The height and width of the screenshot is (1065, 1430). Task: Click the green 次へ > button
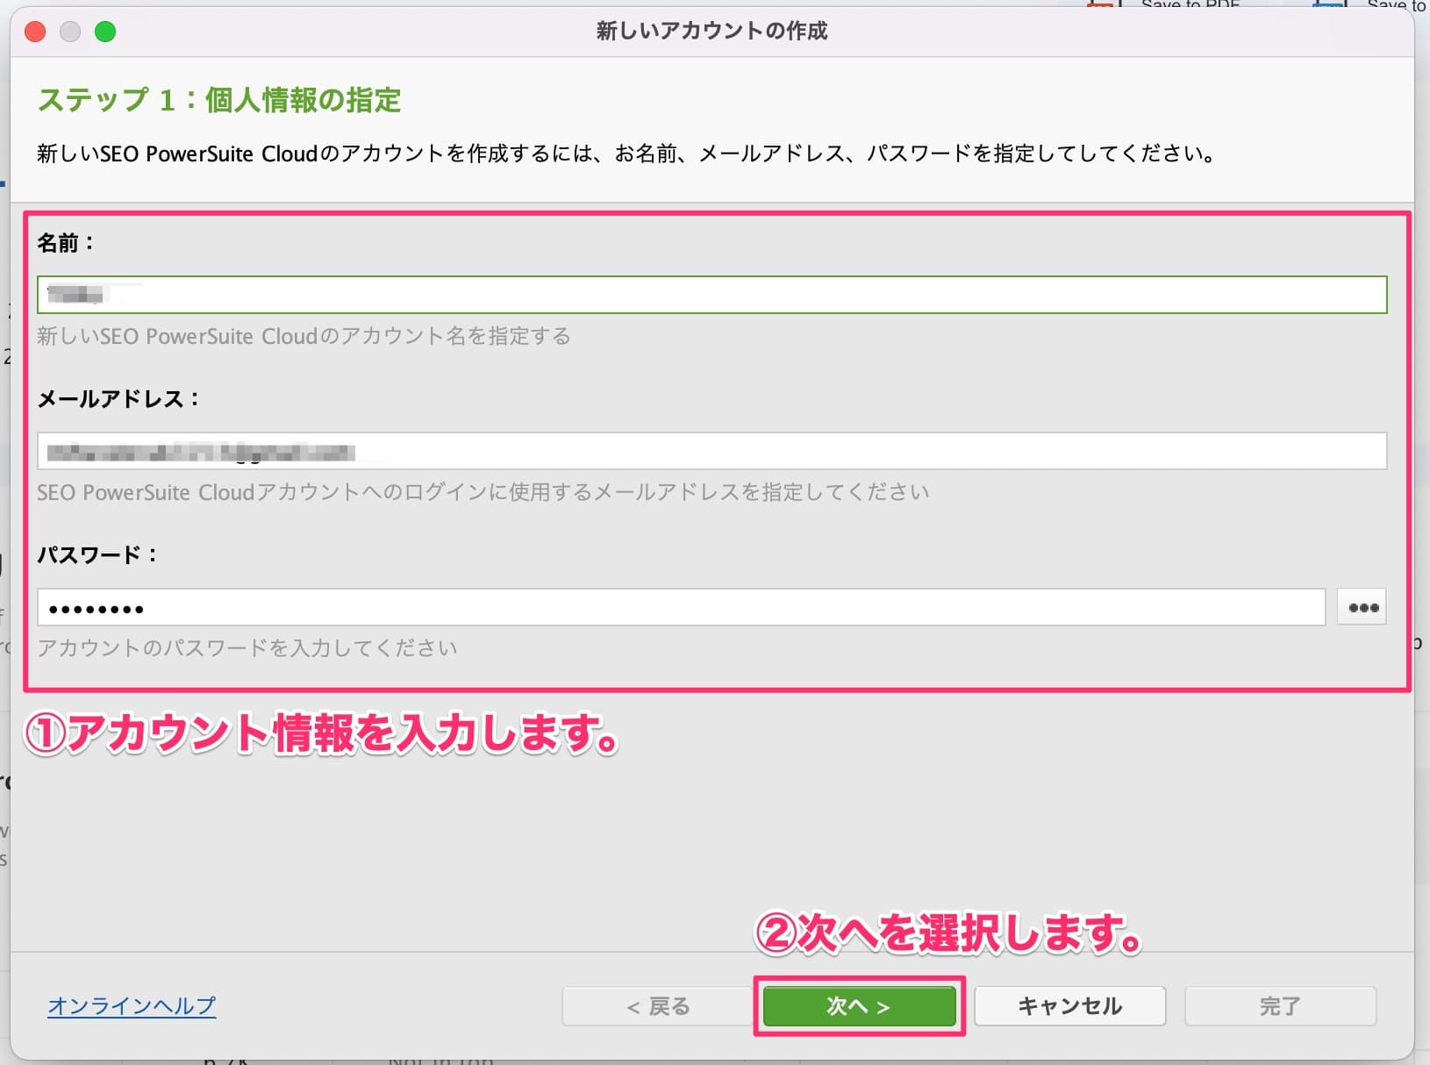859,1006
